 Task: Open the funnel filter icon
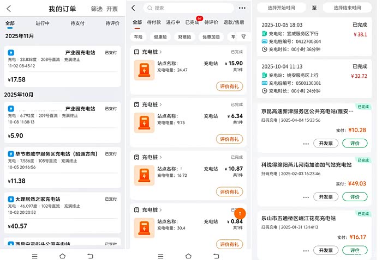tap(243, 36)
